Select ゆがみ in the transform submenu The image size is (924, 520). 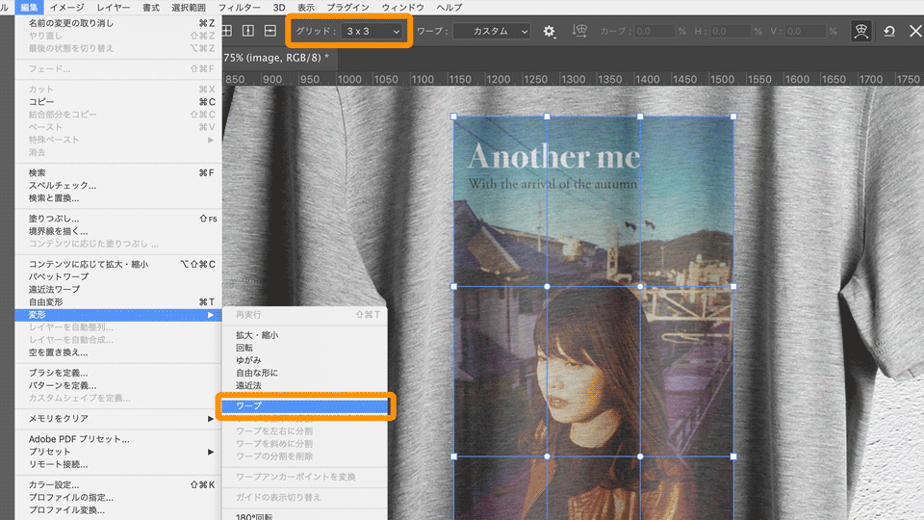(x=305, y=360)
